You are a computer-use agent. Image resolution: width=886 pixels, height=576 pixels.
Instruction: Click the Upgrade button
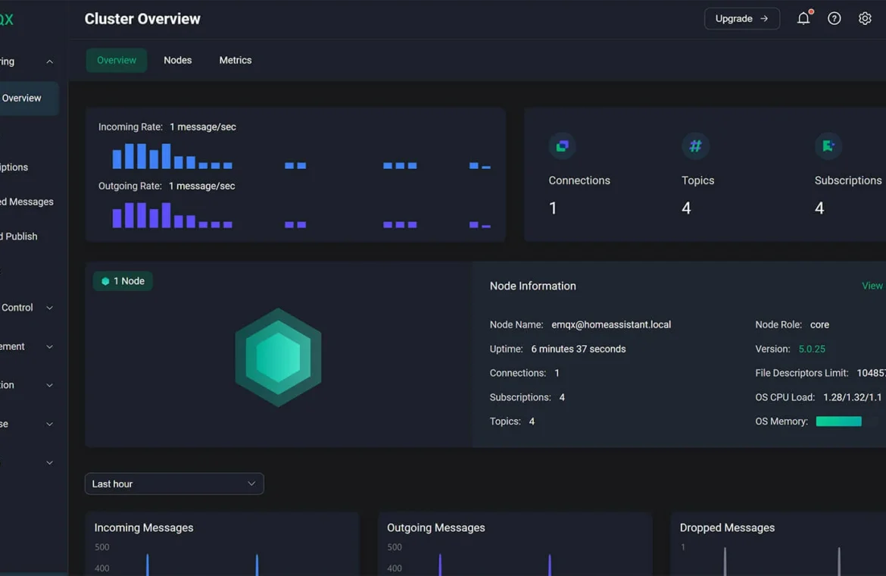coord(741,18)
